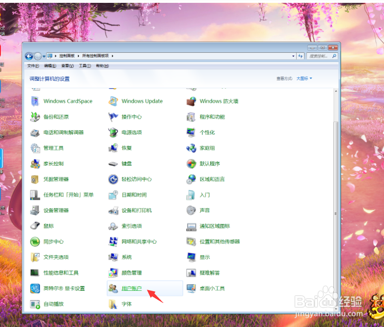Open the 电源选项 battery icon
This screenshot has width=384, height=327.
coord(113,133)
